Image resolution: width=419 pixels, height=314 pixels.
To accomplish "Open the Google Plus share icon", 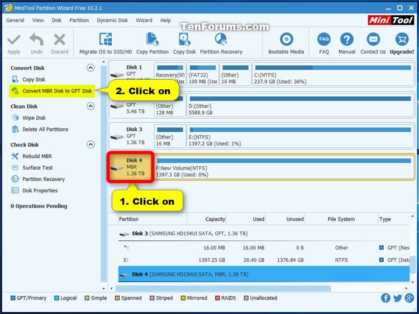I will [410, 298].
